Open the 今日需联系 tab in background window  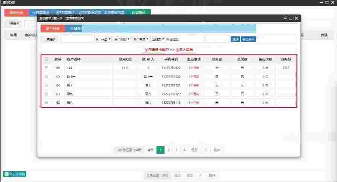[x=41, y=13]
